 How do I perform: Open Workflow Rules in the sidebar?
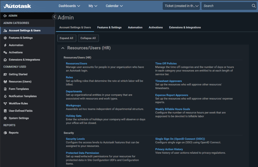27,103
